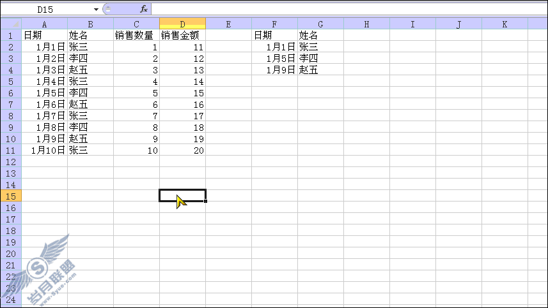Screen dimensions: 548x308
Task: Click cell G4 with 赵五
Action: pos(321,70)
